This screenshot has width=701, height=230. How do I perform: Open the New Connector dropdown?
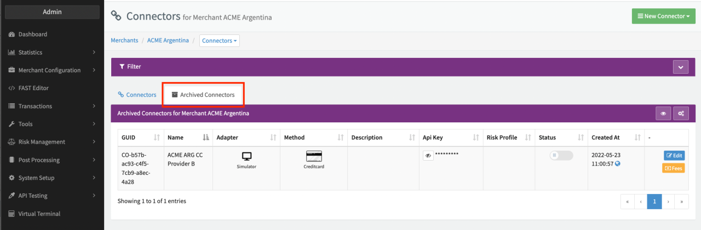click(663, 16)
